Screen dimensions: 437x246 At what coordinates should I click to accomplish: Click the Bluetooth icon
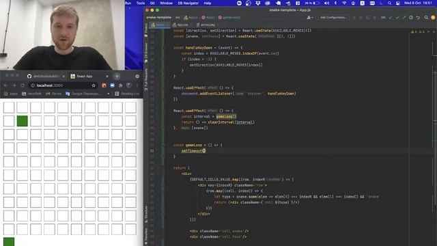coord(335,3)
